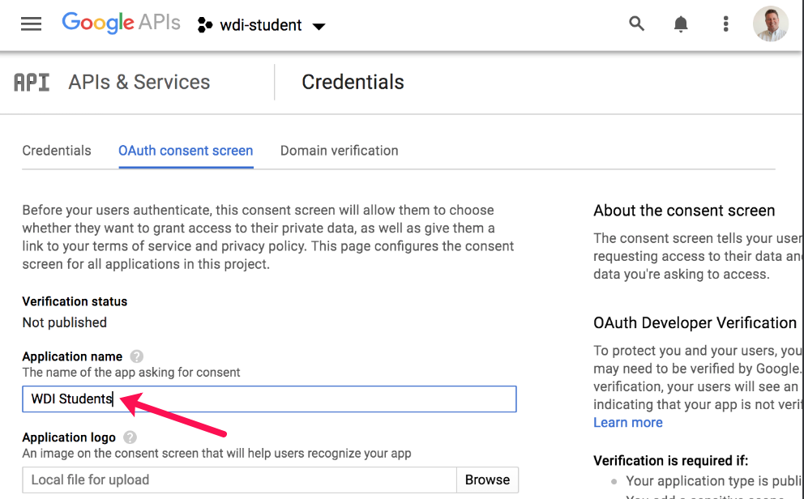Open the hamburger navigation menu
The width and height of the screenshot is (804, 499).
(31, 24)
